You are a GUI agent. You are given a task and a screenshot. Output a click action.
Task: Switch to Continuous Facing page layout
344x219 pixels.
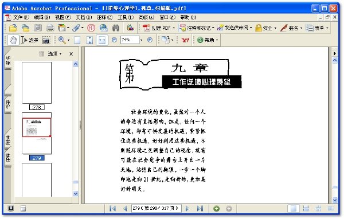[319, 208]
